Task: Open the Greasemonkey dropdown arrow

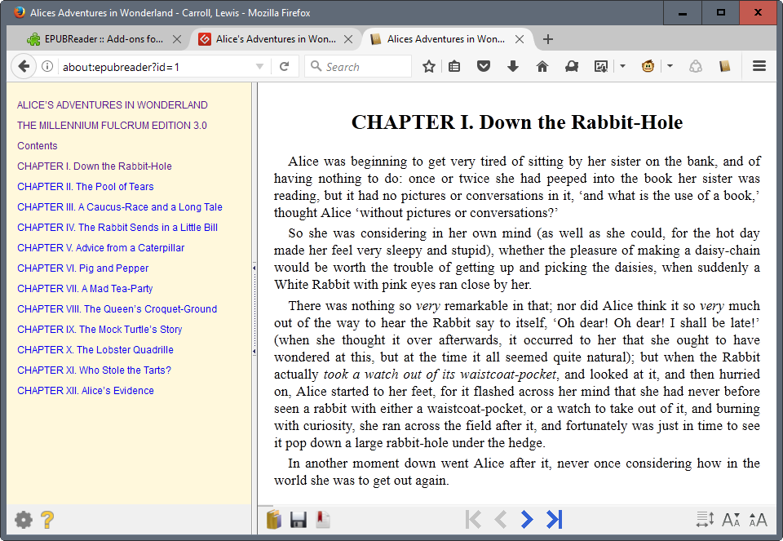Action: pos(670,66)
